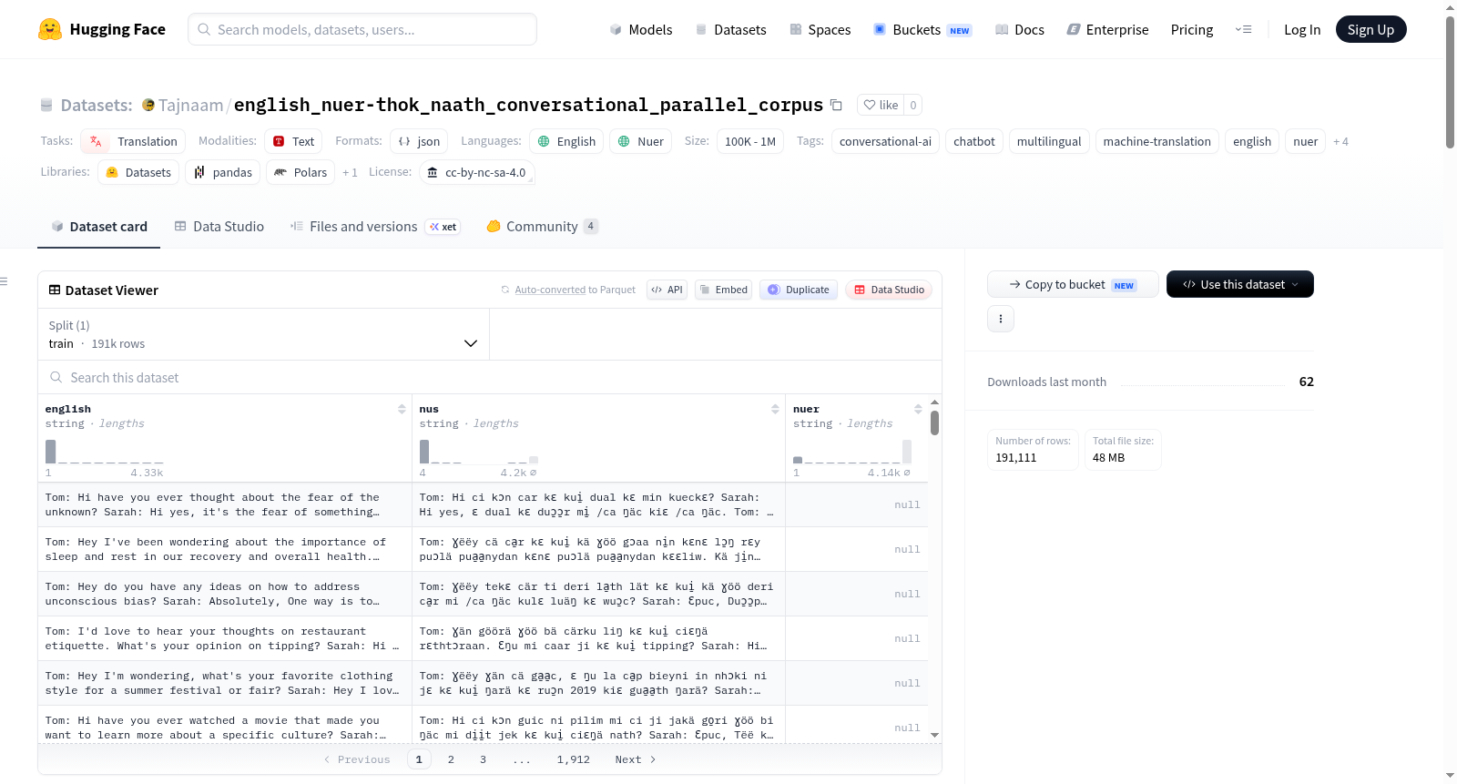
Task: Sort the nus column
Action: [775, 409]
